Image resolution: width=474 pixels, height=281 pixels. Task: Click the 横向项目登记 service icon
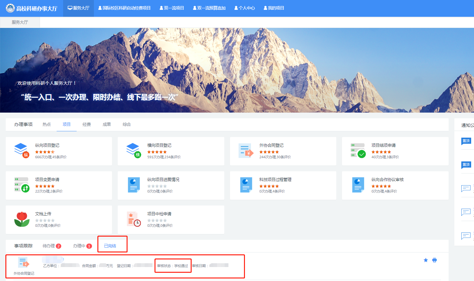[133, 150]
